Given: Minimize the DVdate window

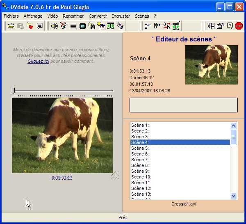Looking at the screenshot, I should (220, 7).
